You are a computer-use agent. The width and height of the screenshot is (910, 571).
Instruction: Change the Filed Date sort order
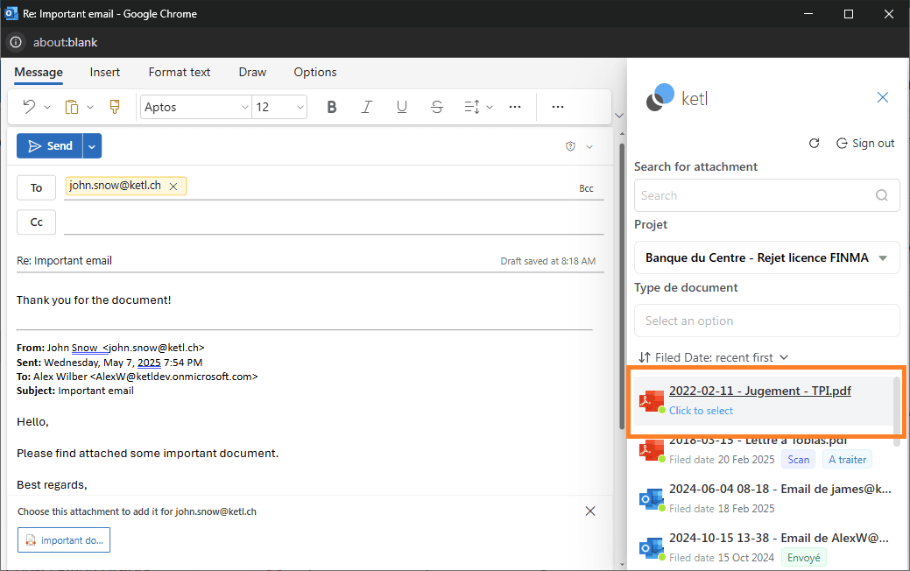click(x=714, y=357)
